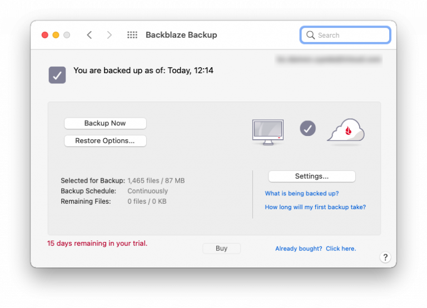This screenshot has width=427, height=308.
Task: Go forward with the right chevron
Action: [x=109, y=35]
